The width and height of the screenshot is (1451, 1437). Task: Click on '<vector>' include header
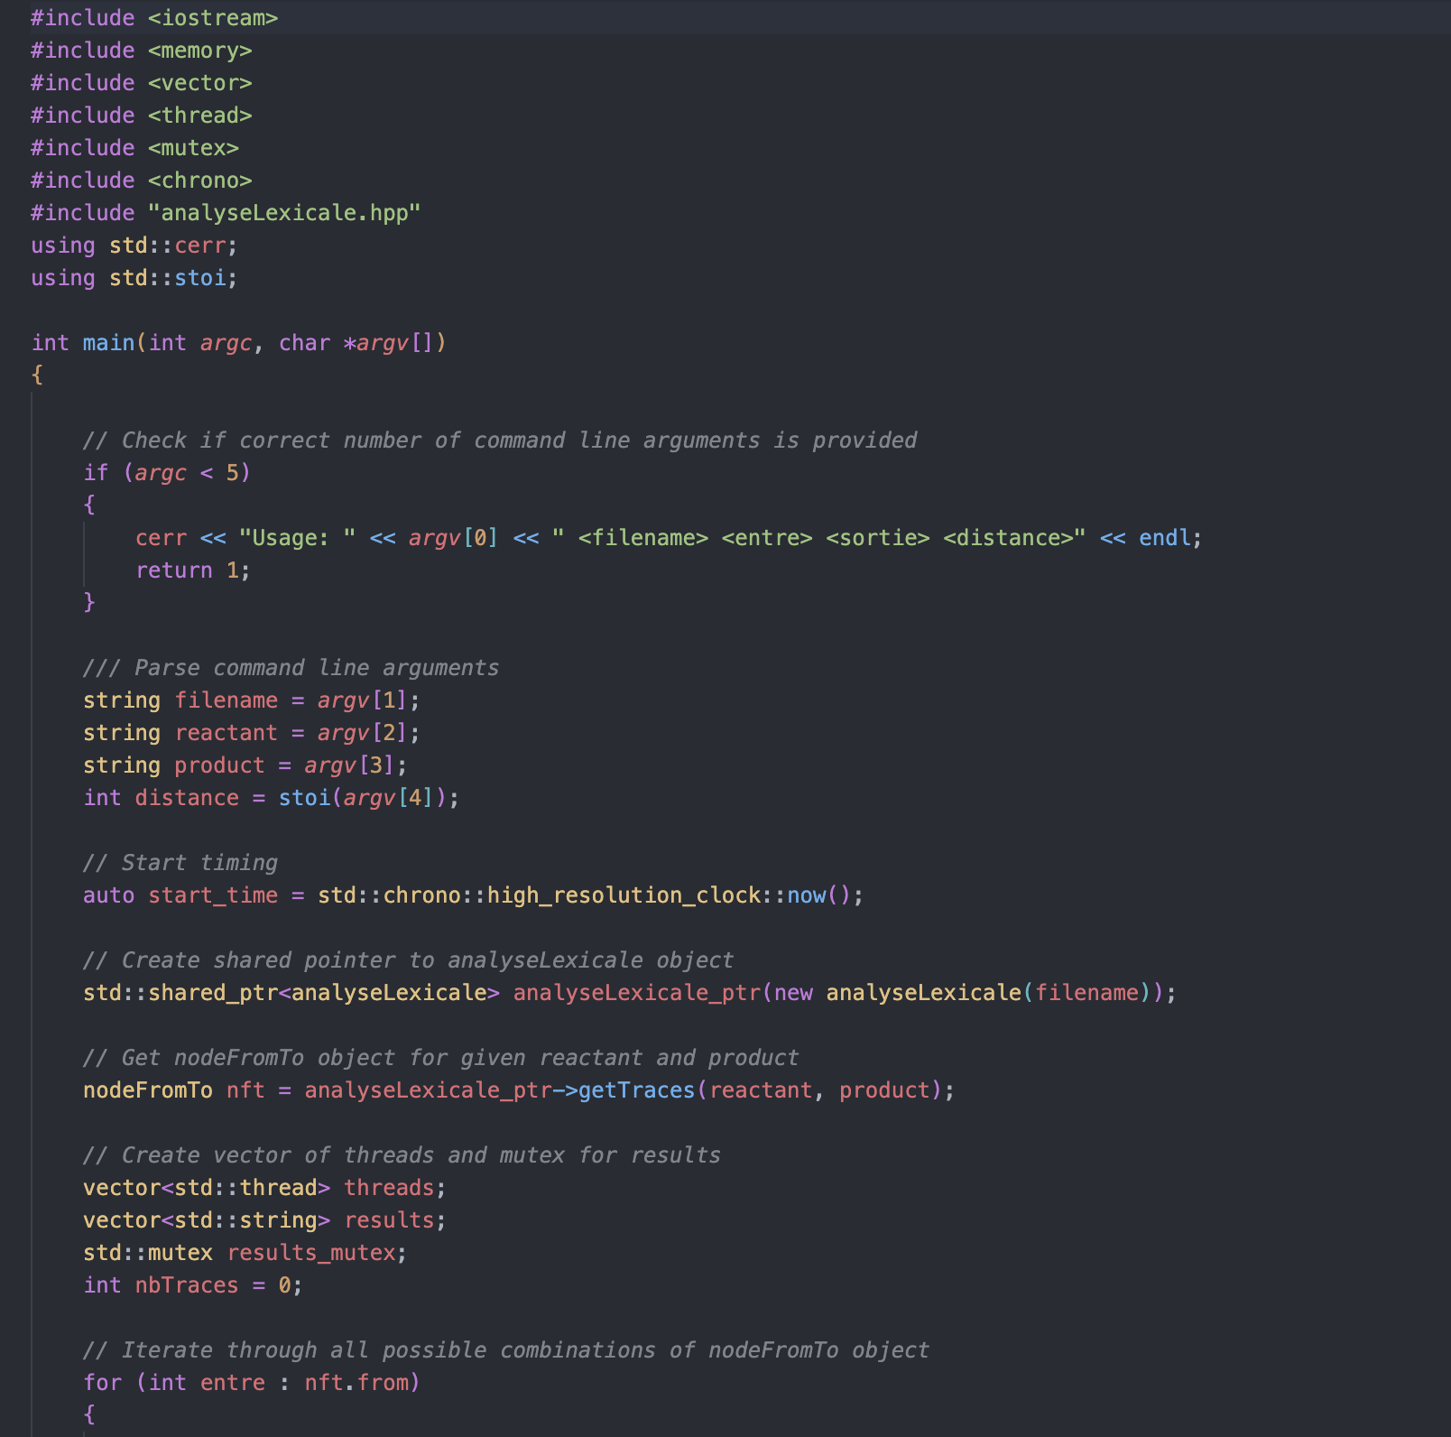(200, 83)
